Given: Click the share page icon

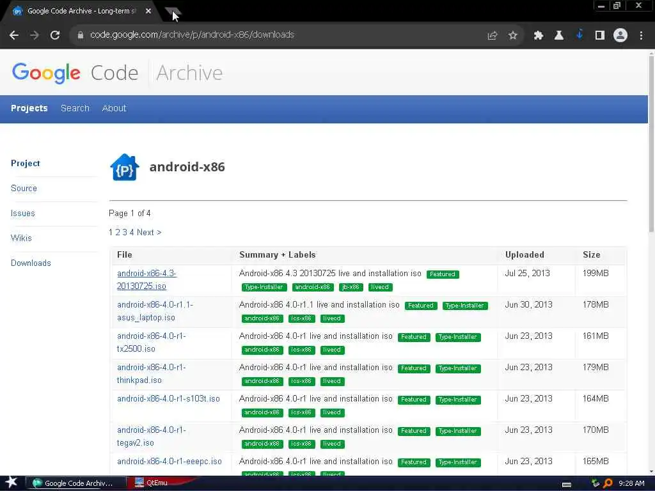Looking at the screenshot, I should tap(493, 36).
